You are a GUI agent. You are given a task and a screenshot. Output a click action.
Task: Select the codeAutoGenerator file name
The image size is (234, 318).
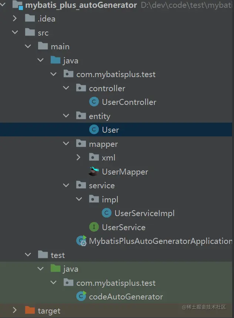click(x=126, y=297)
